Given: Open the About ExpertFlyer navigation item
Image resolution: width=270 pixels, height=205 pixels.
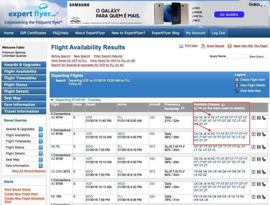Looking at the screenshot, I should [90, 33].
